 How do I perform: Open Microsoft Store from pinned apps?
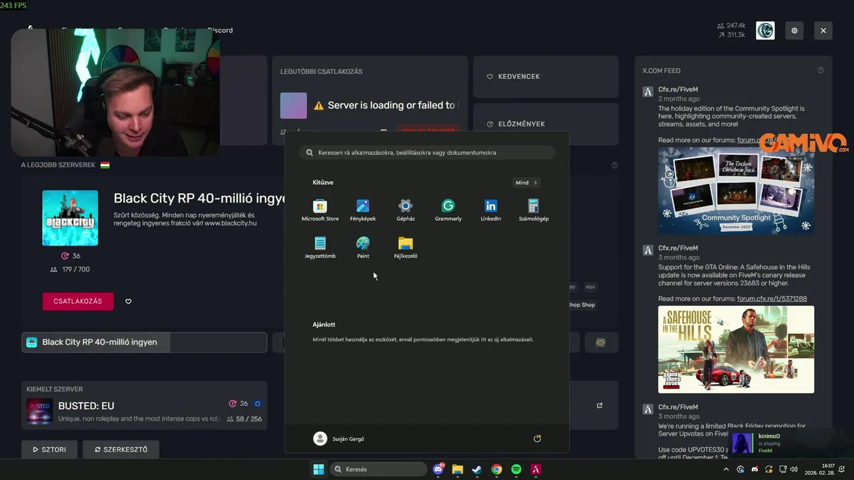pos(320,210)
